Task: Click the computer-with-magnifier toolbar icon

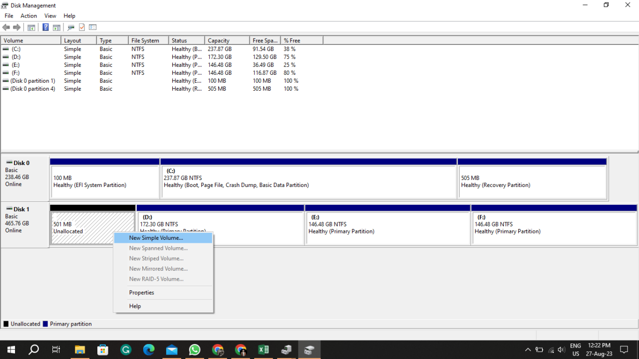Action: click(70, 27)
